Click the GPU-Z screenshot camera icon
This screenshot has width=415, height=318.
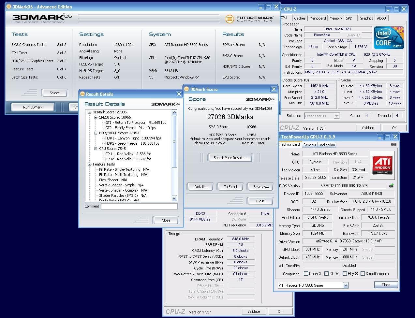pyautogui.click(x=394, y=144)
